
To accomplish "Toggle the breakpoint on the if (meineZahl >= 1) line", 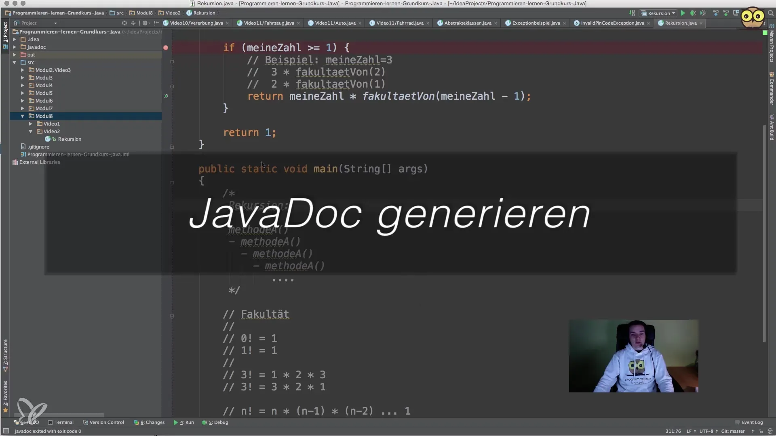I will pyautogui.click(x=166, y=48).
